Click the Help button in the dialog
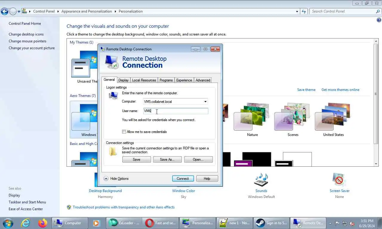Viewport: 382px width, 229px height. click(207, 179)
